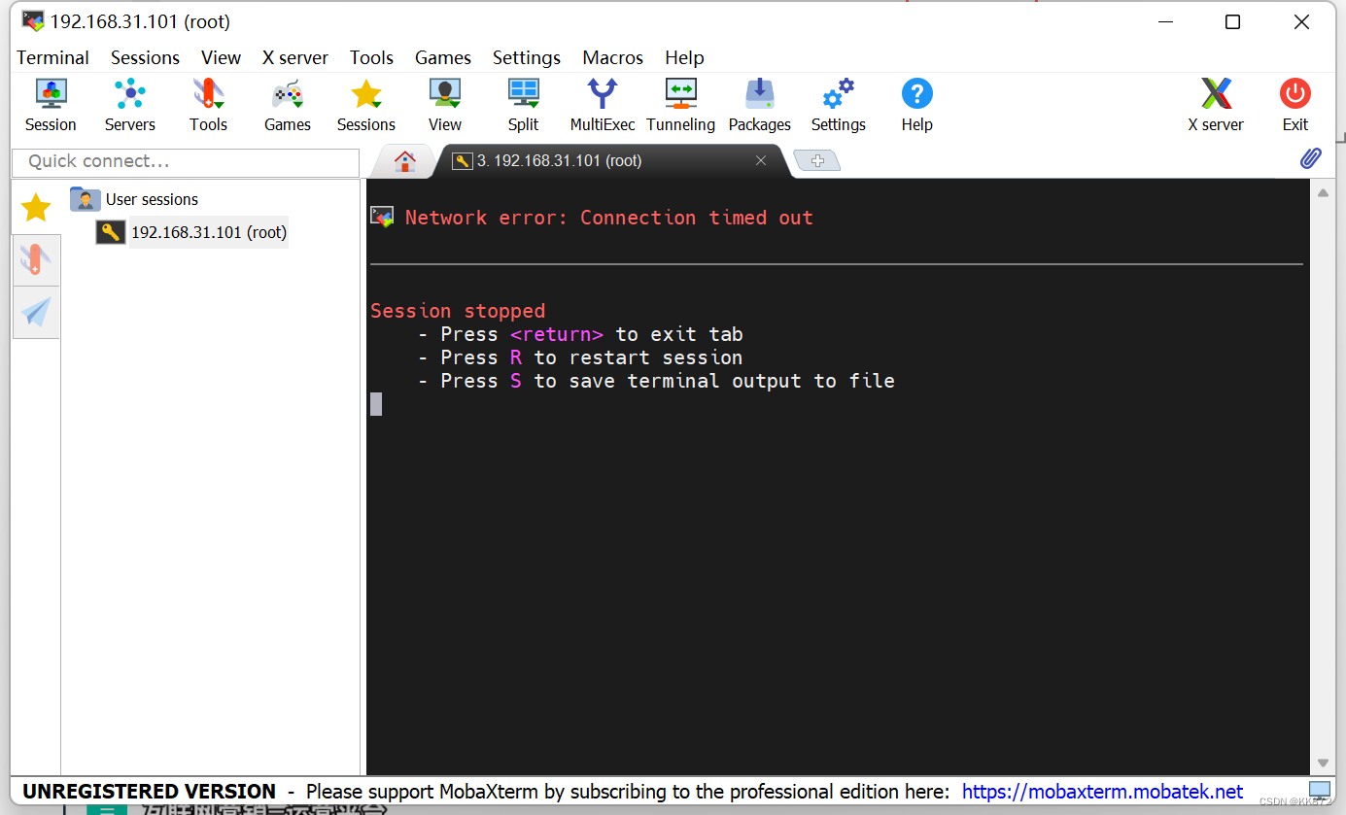Open the mobaxterm.mobatek.net link
Image resolution: width=1346 pixels, height=815 pixels.
tap(1103, 792)
